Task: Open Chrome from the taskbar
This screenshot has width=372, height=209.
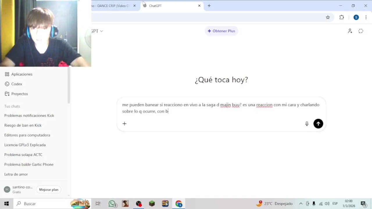Action: 179,203
